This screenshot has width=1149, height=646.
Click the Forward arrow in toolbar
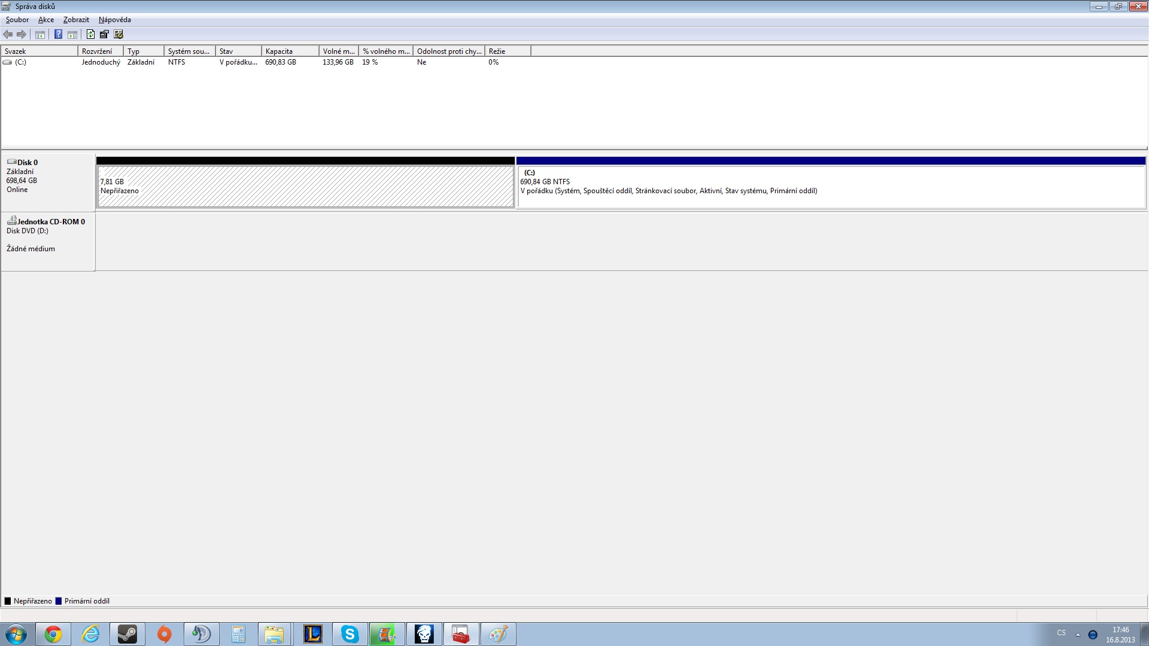(22, 35)
